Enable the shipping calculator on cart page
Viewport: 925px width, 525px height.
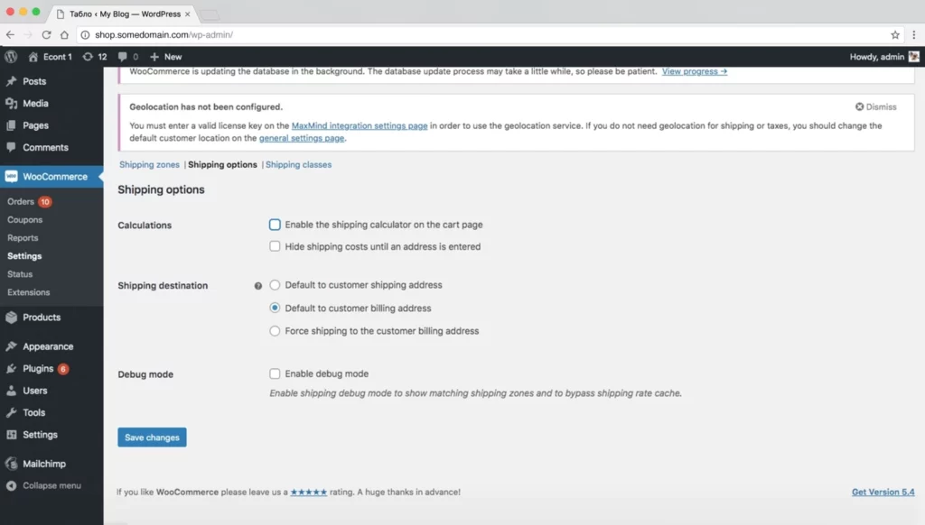(275, 225)
